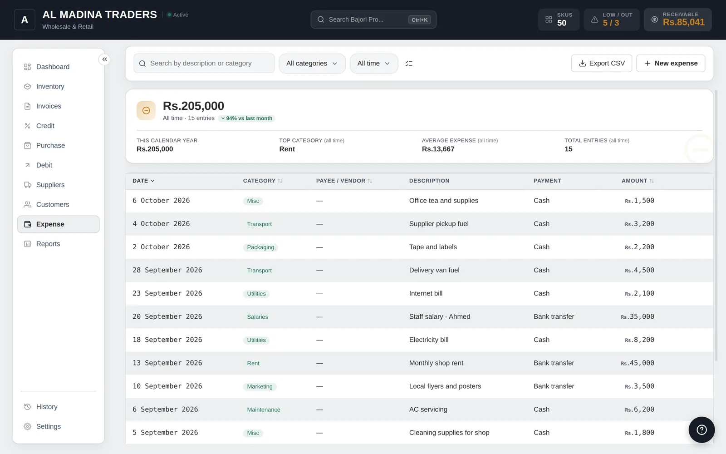Click the select-mode checklist icon

coord(409,64)
